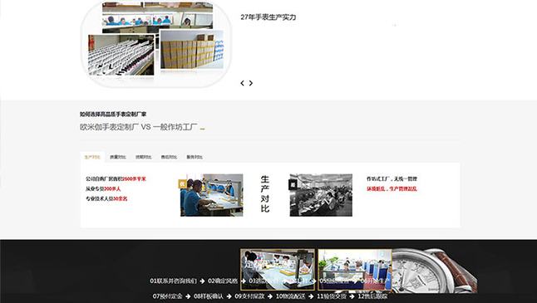Image resolution: width=537 pixels, height=303 pixels.
Task: Click arrow after 07预付定金 step
Action: click(188, 296)
